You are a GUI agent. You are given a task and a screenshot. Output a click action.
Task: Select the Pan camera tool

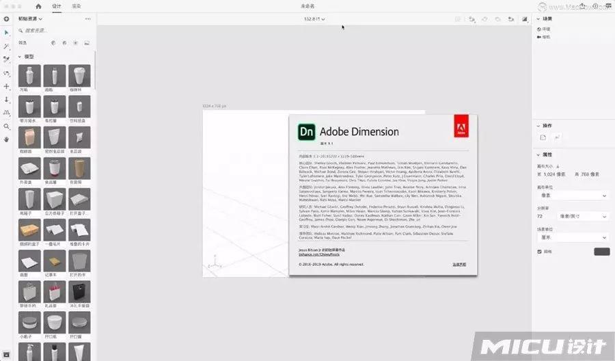point(6,86)
